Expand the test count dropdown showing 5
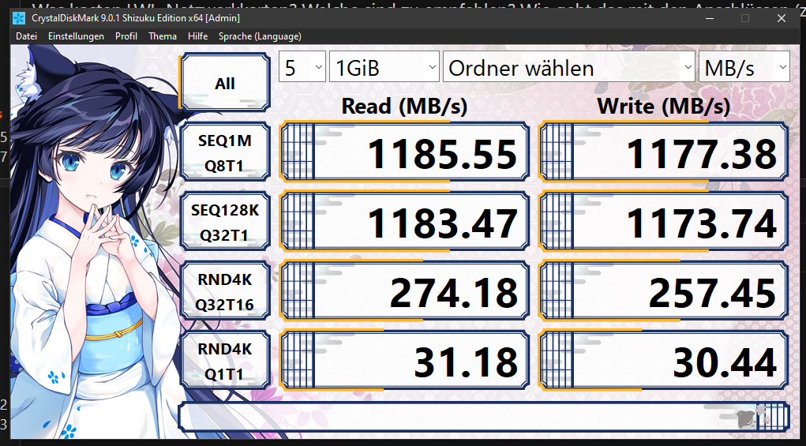The height and width of the screenshot is (446, 806). [302, 67]
